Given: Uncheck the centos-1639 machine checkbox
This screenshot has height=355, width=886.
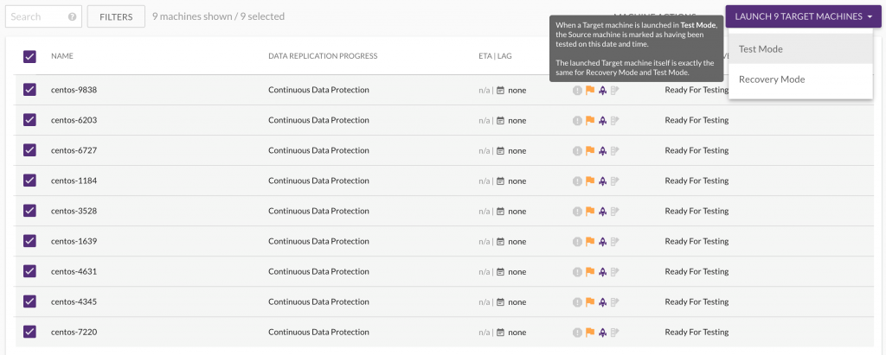Looking at the screenshot, I should pos(29,241).
